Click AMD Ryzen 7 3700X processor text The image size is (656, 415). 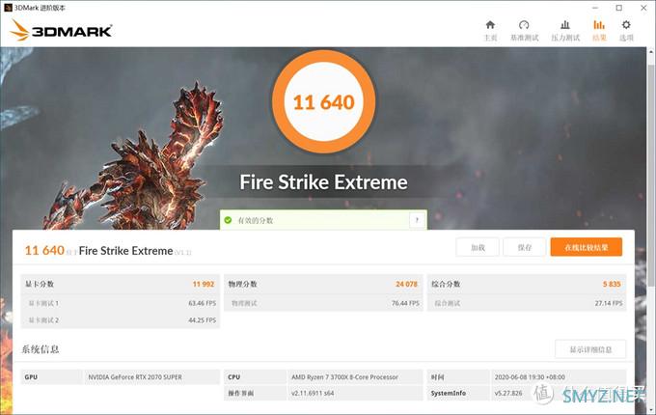tap(344, 377)
